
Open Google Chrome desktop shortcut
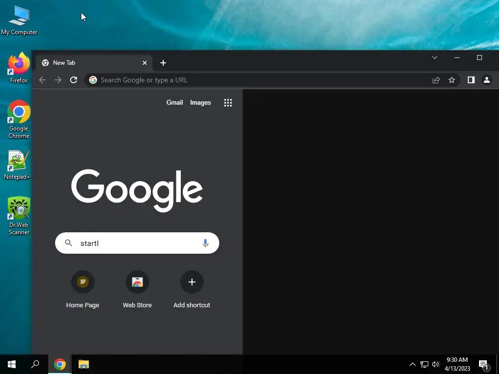point(19,119)
